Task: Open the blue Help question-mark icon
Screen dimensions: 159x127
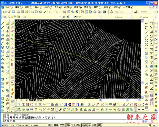Action: pyautogui.click(x=104, y=12)
